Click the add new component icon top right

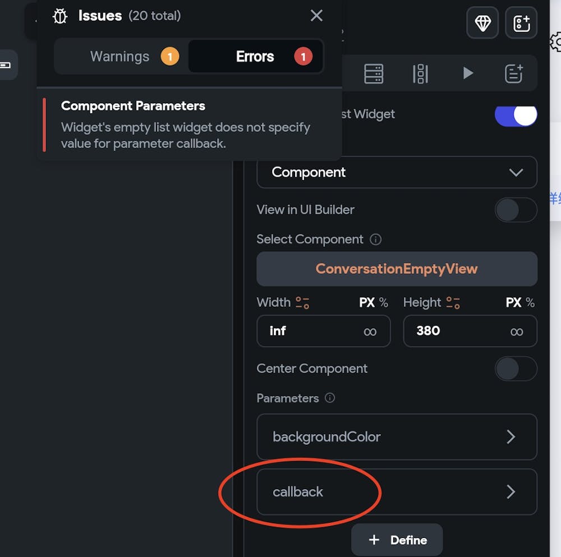(x=521, y=23)
